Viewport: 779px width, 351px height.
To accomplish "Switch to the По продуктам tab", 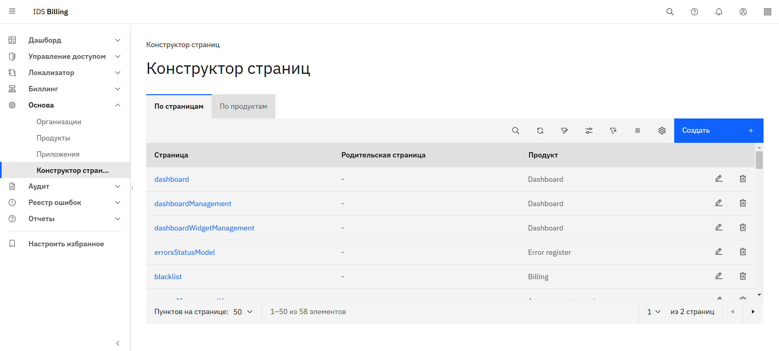I will click(243, 106).
